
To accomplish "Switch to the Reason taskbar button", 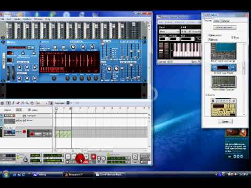I will [78, 174].
